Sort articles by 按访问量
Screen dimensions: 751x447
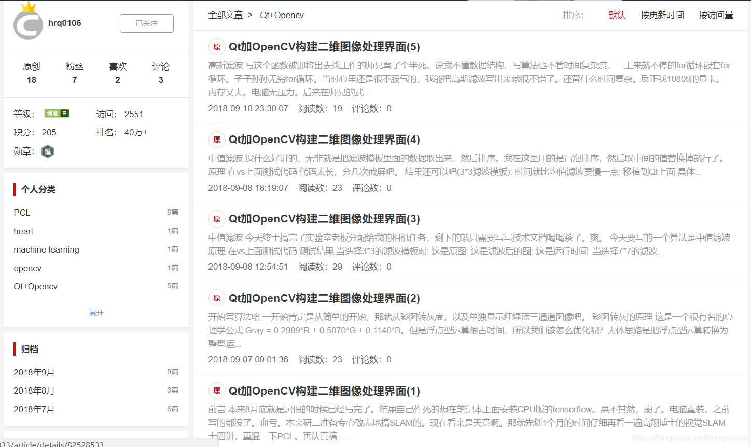pos(716,15)
